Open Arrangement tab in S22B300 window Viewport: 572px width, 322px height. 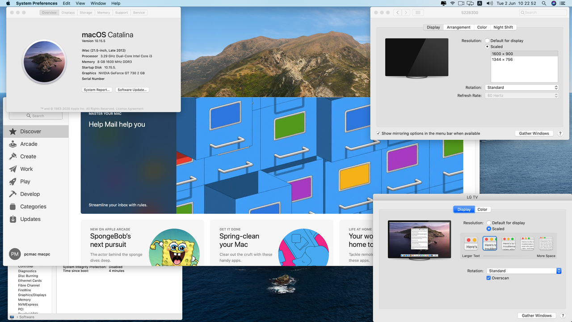pyautogui.click(x=458, y=27)
